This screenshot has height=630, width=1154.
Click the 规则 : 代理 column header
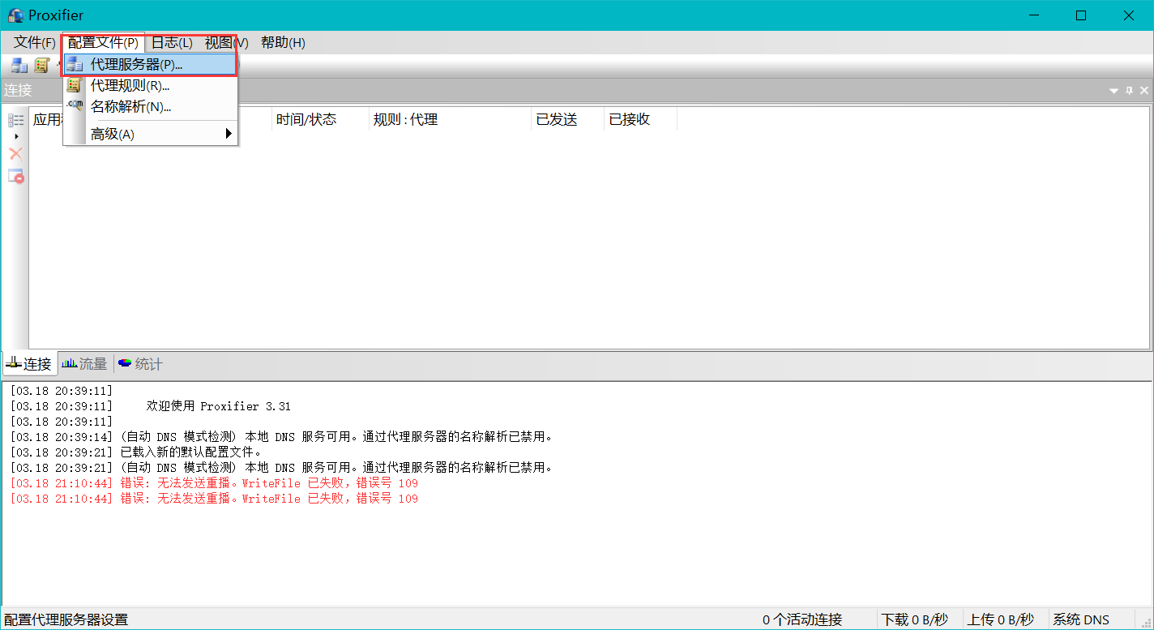pyautogui.click(x=450, y=119)
